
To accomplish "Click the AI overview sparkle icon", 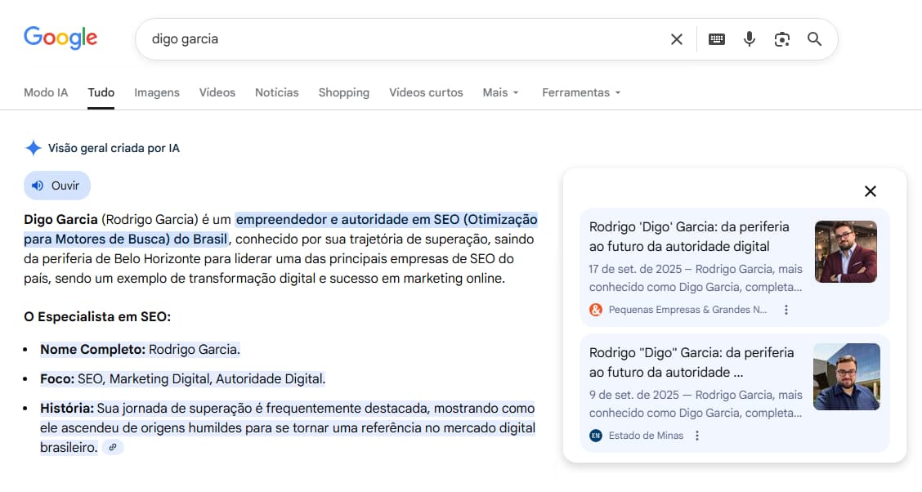I will (34, 148).
